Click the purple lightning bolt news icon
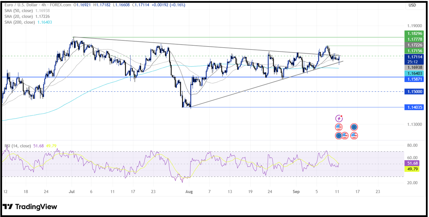 click(339, 118)
